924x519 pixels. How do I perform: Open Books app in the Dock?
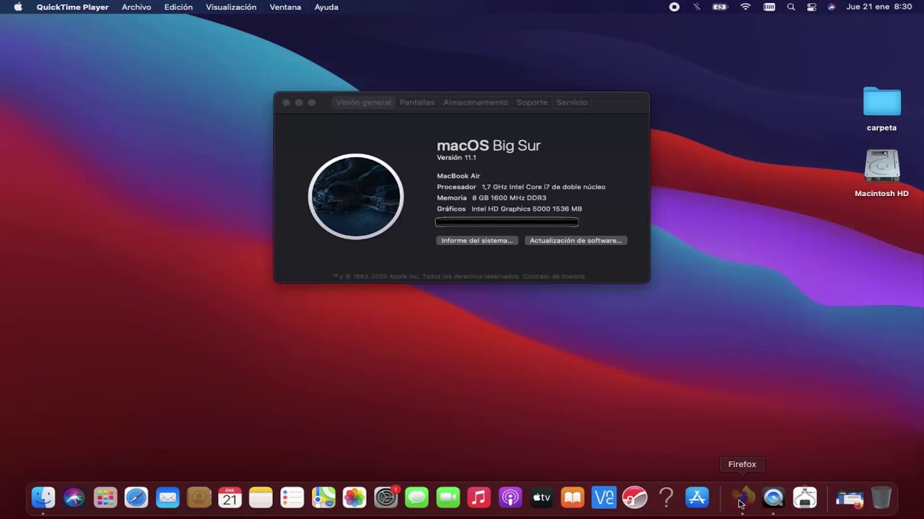(572, 497)
